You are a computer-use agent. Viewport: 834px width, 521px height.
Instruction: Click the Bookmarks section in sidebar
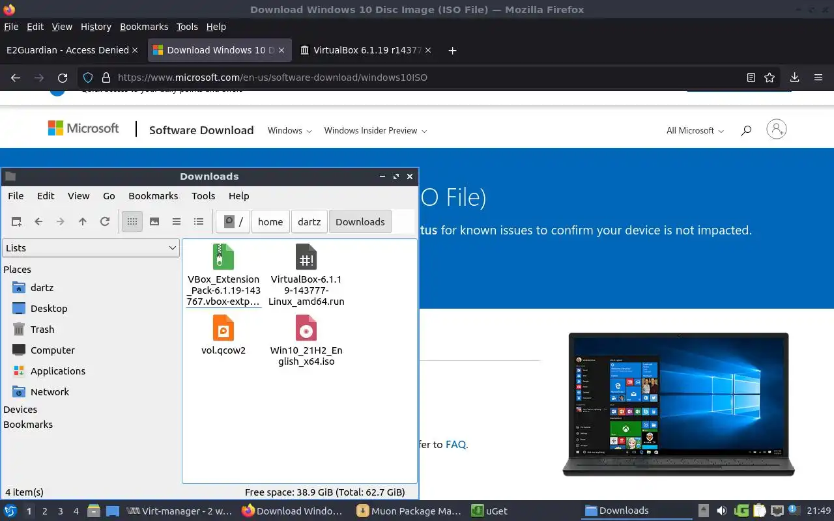(28, 424)
